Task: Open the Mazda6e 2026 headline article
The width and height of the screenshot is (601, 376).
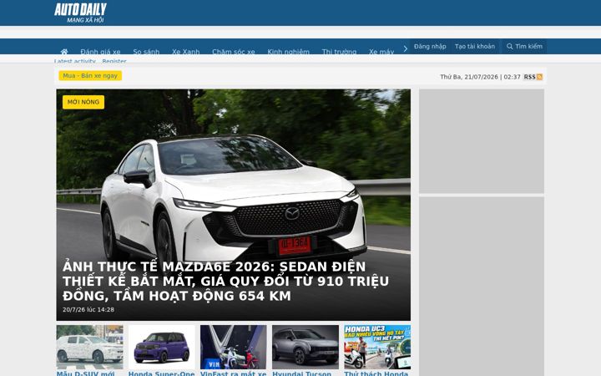Action: [225, 282]
